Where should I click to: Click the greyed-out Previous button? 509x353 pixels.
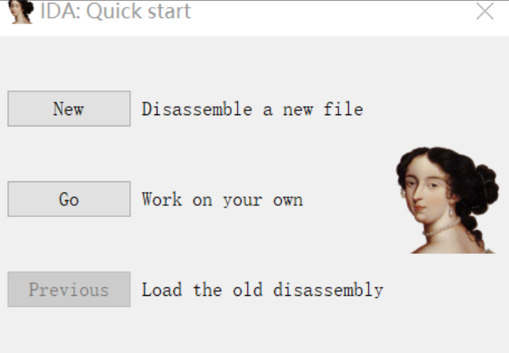coord(69,290)
